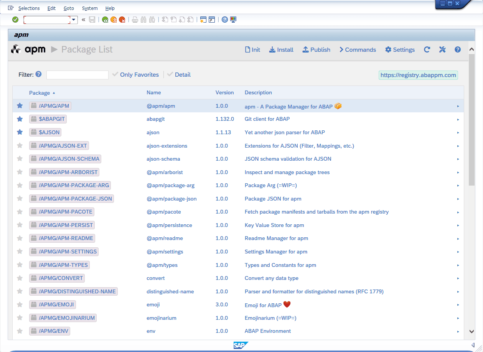Click the Publish button

click(x=317, y=49)
